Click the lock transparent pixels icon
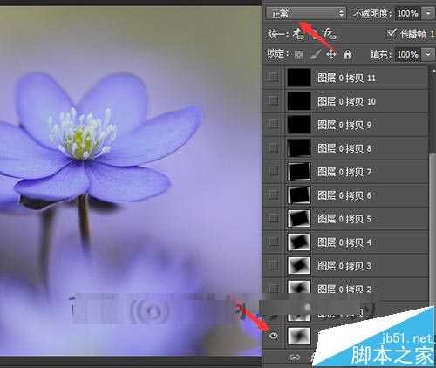This screenshot has height=368, width=436. click(x=298, y=55)
